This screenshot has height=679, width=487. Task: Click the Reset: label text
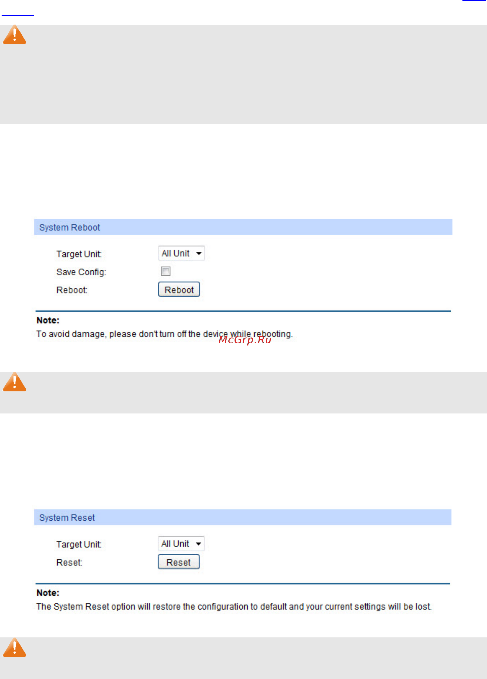(x=69, y=563)
